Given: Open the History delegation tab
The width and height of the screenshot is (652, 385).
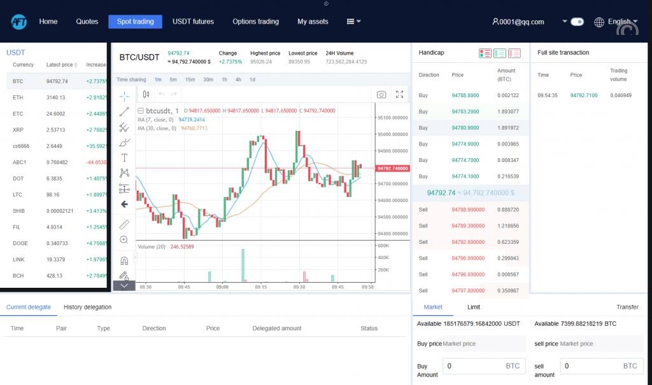Looking at the screenshot, I should coord(87,307).
